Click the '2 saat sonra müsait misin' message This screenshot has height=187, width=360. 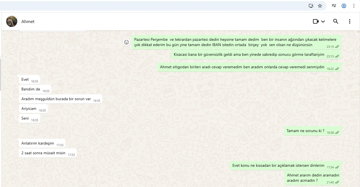(43, 153)
